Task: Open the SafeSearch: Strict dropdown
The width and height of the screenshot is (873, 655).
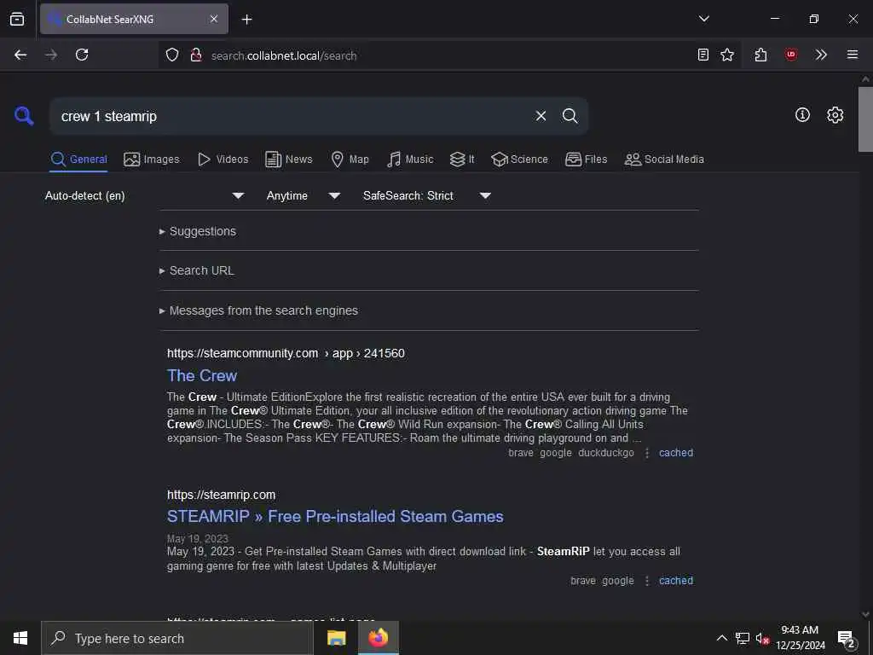Action: pos(426,195)
